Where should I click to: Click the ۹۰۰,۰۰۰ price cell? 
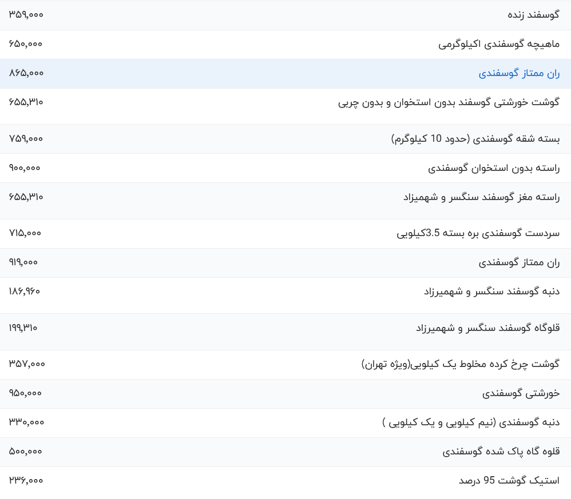(x=25, y=168)
